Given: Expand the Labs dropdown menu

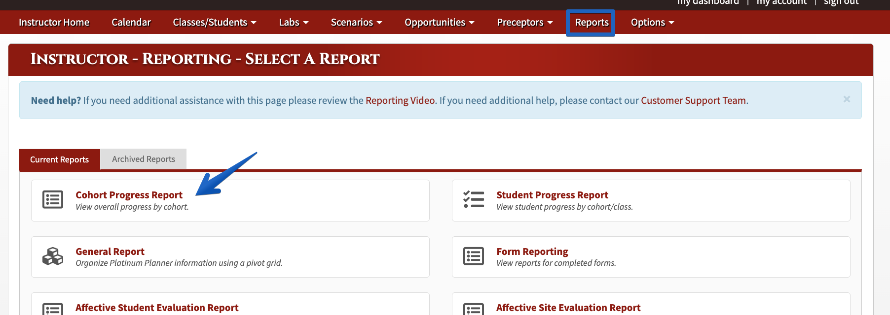Looking at the screenshot, I should 294,22.
